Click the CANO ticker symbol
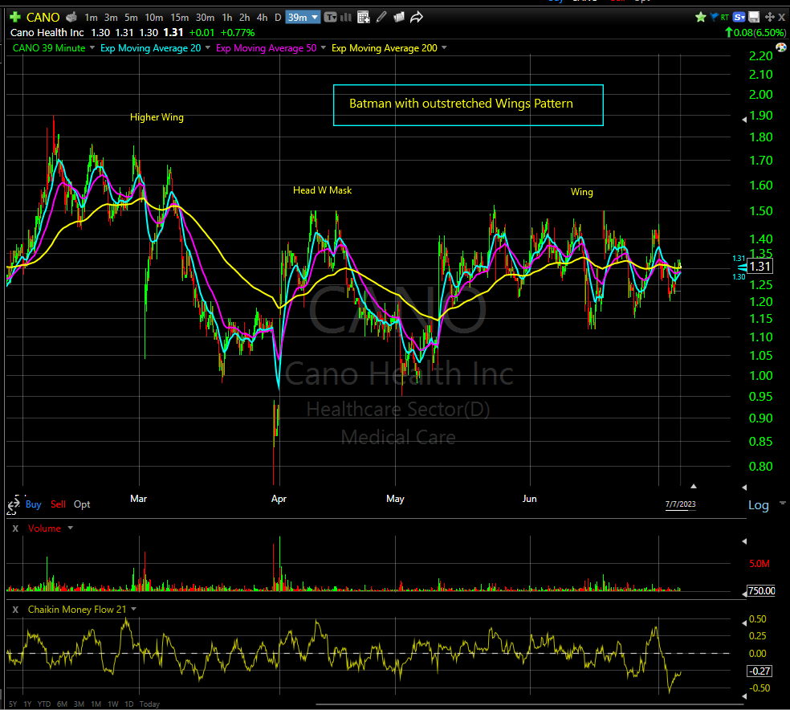 [43, 18]
